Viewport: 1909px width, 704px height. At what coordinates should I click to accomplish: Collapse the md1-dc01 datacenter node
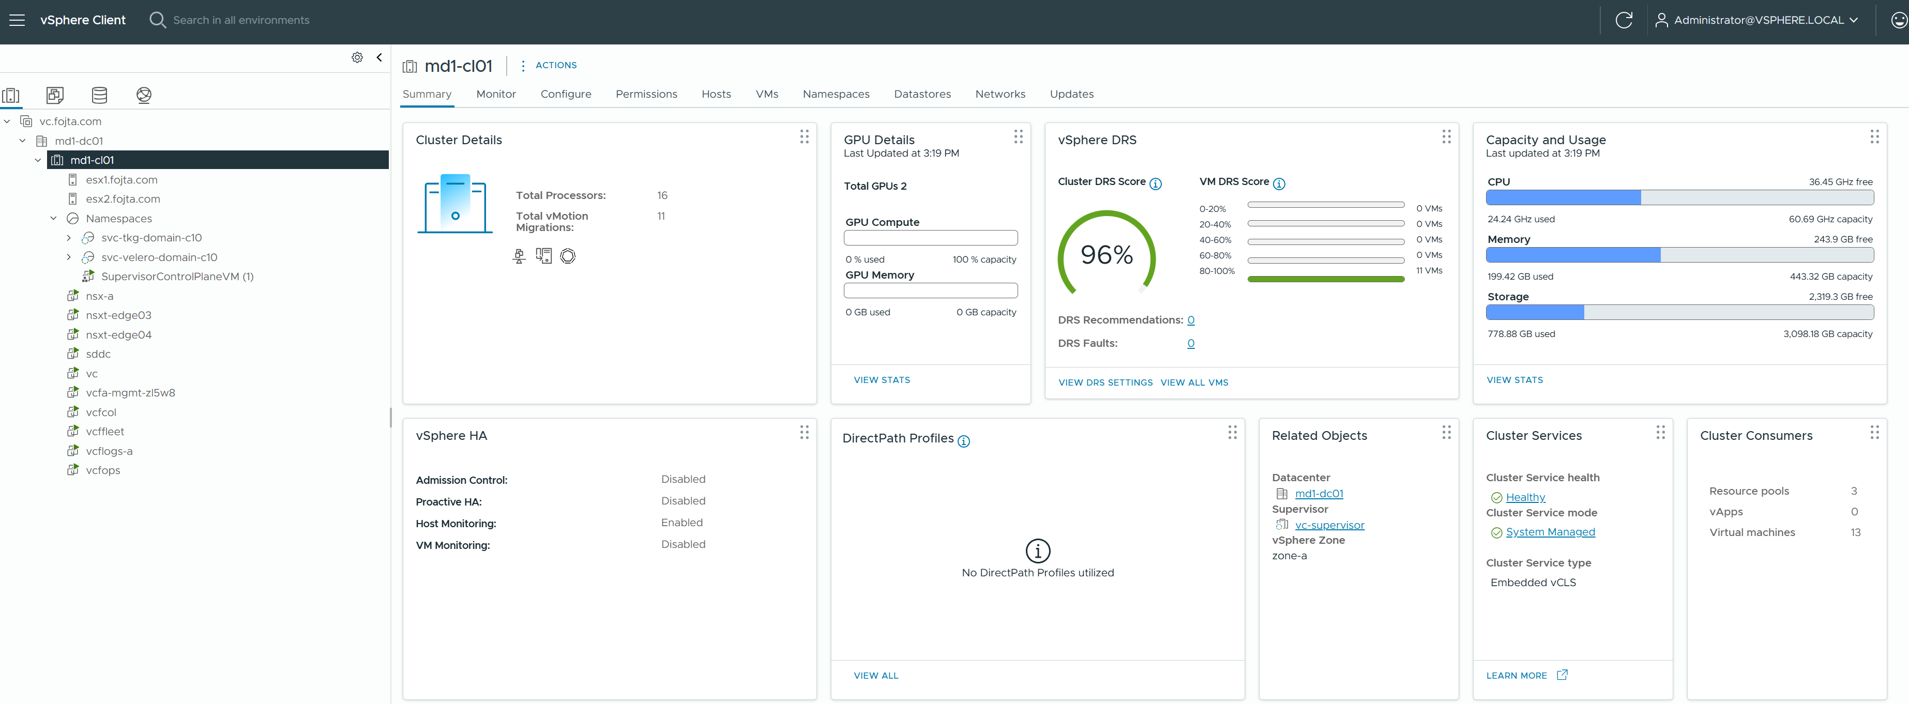22,141
